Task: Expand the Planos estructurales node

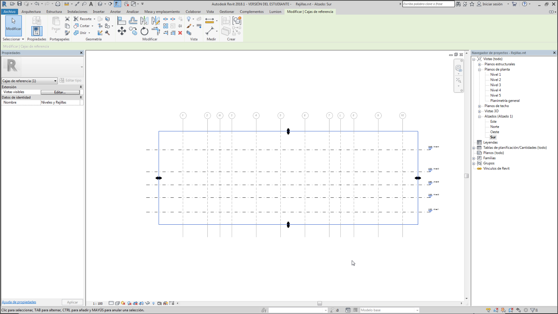Action: (479, 64)
